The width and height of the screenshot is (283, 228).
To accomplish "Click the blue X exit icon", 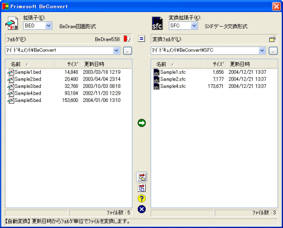I will [141, 209].
